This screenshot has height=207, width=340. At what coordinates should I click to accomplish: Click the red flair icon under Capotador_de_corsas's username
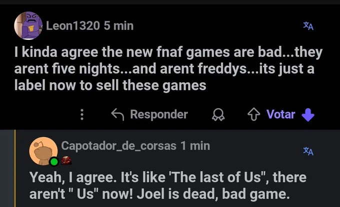[x=66, y=161]
